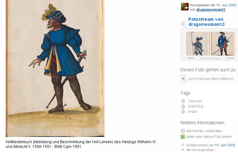238x152 pixels.
Task: Open the pikeman photo thumbnail
Action: (198, 44)
